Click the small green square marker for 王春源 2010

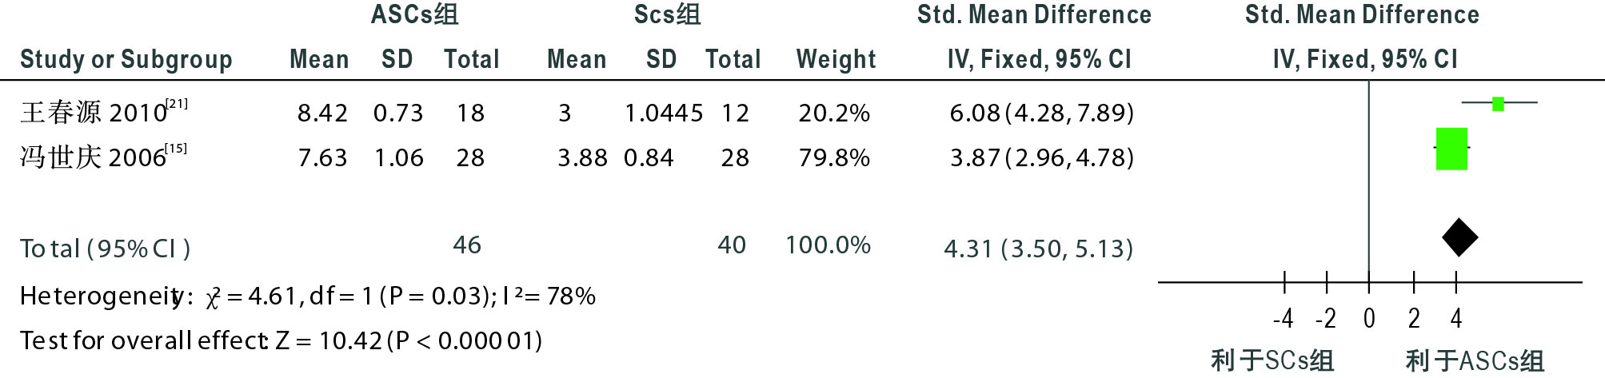coord(1498,103)
